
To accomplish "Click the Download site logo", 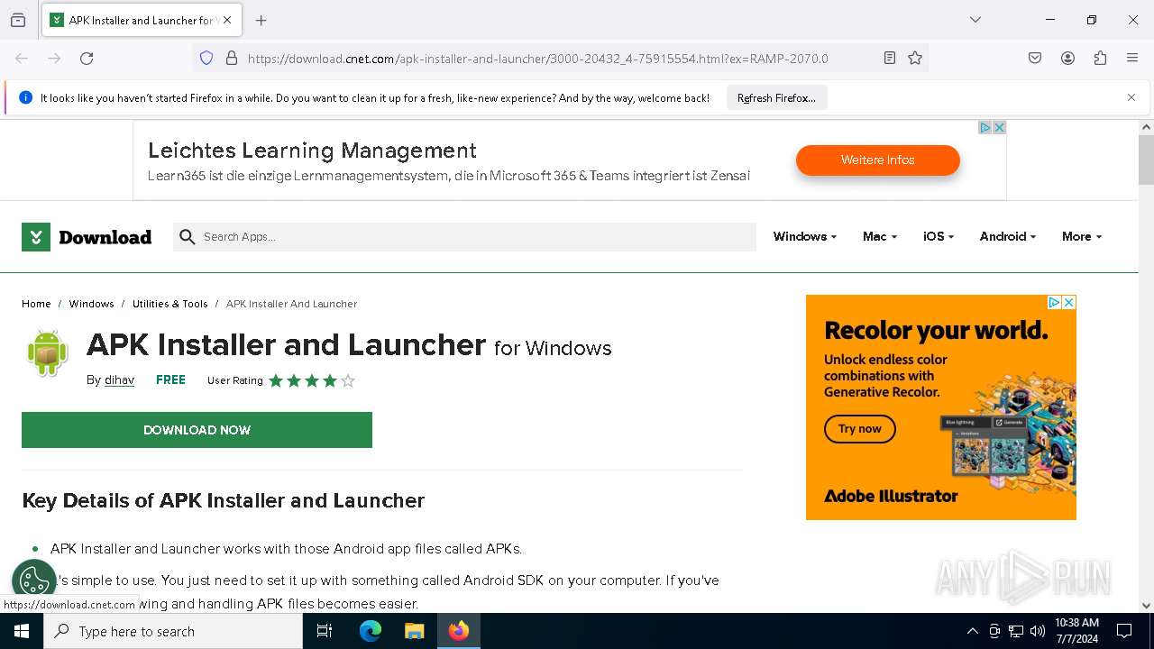I will tap(87, 237).
